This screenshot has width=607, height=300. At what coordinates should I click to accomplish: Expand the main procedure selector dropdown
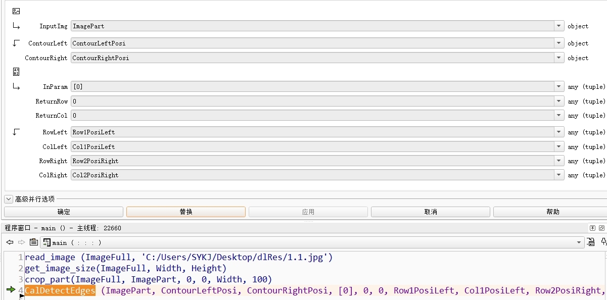click(x=579, y=242)
